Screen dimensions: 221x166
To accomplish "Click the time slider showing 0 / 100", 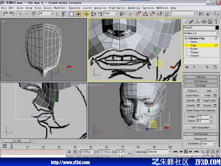I will point(17,141).
